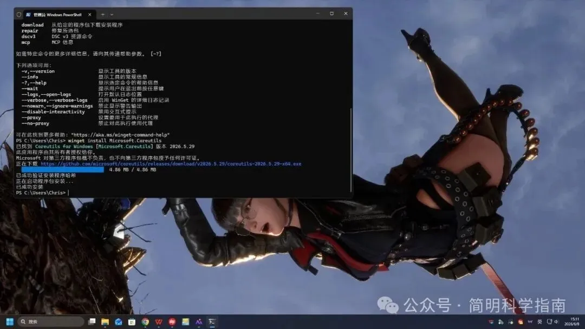Open the purple mountain app icon on taskbar
Screen dimensions: 585x329
pos(199,321)
